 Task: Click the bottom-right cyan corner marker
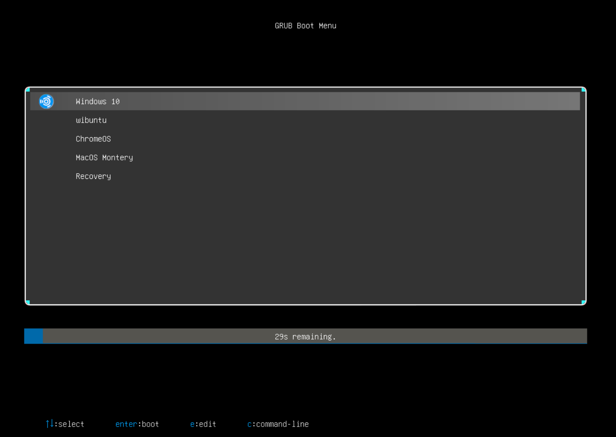coord(583,301)
